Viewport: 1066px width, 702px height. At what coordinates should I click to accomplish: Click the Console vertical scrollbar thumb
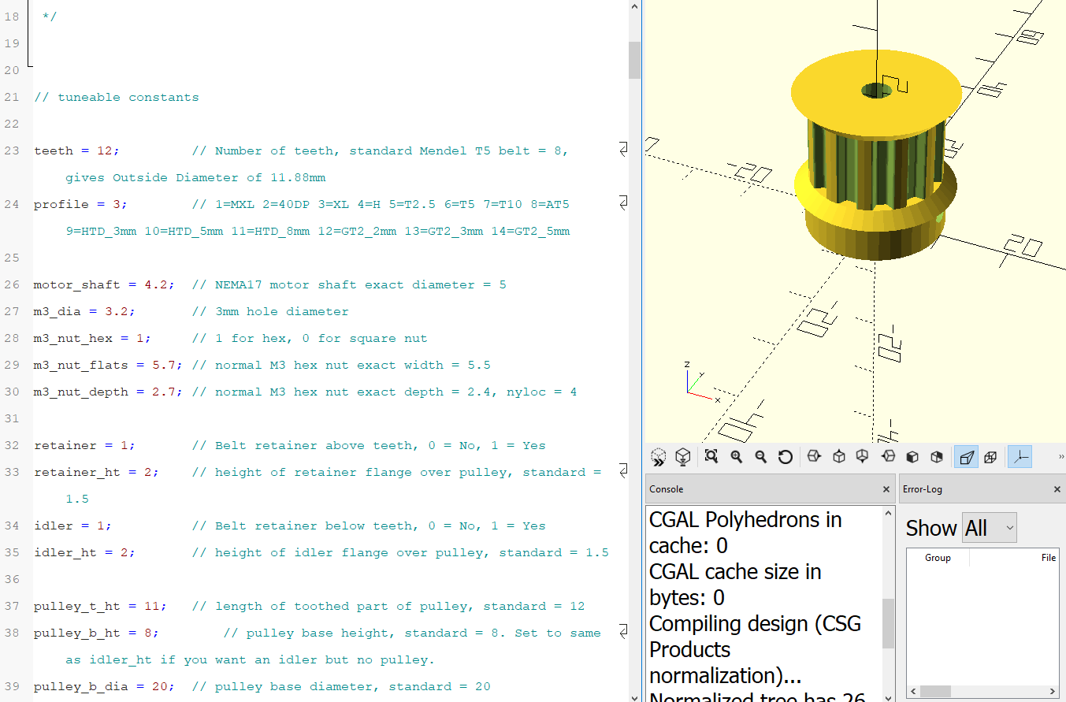click(x=888, y=622)
